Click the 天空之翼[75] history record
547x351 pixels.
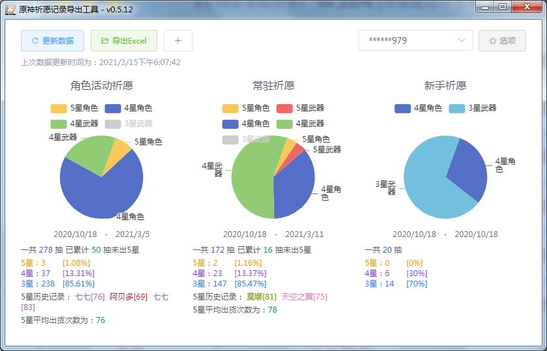[304, 297]
